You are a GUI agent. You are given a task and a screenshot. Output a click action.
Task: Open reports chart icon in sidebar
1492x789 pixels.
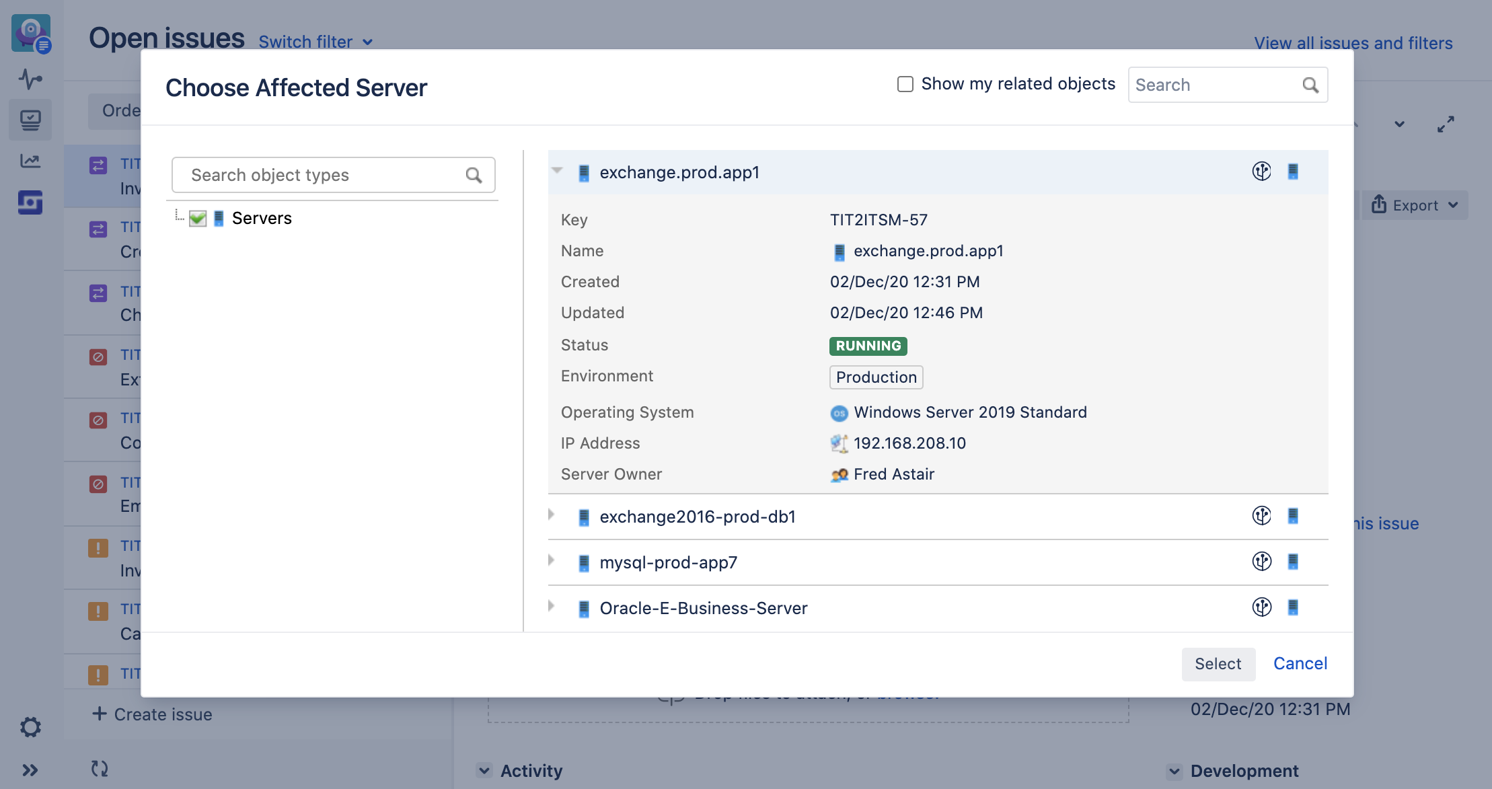point(30,161)
